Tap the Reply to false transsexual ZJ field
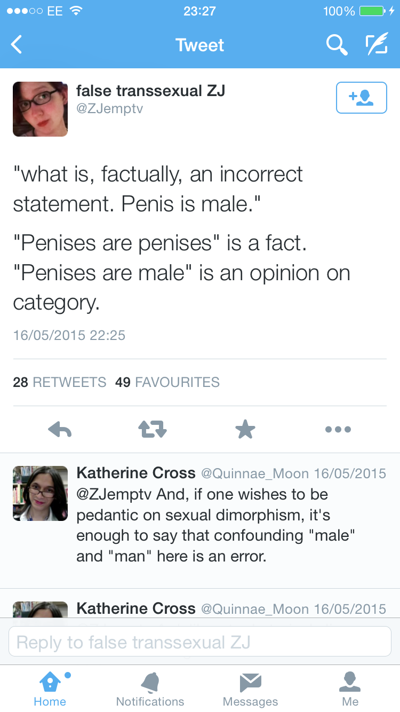Viewport: 400px width, 712px height. click(199, 642)
